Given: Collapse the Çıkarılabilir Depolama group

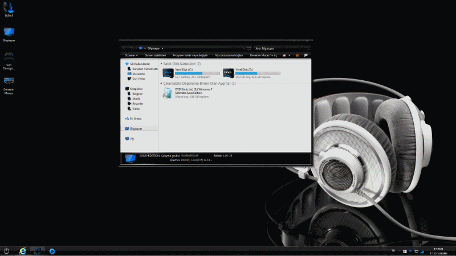Looking at the screenshot, I should pyautogui.click(x=161, y=83).
